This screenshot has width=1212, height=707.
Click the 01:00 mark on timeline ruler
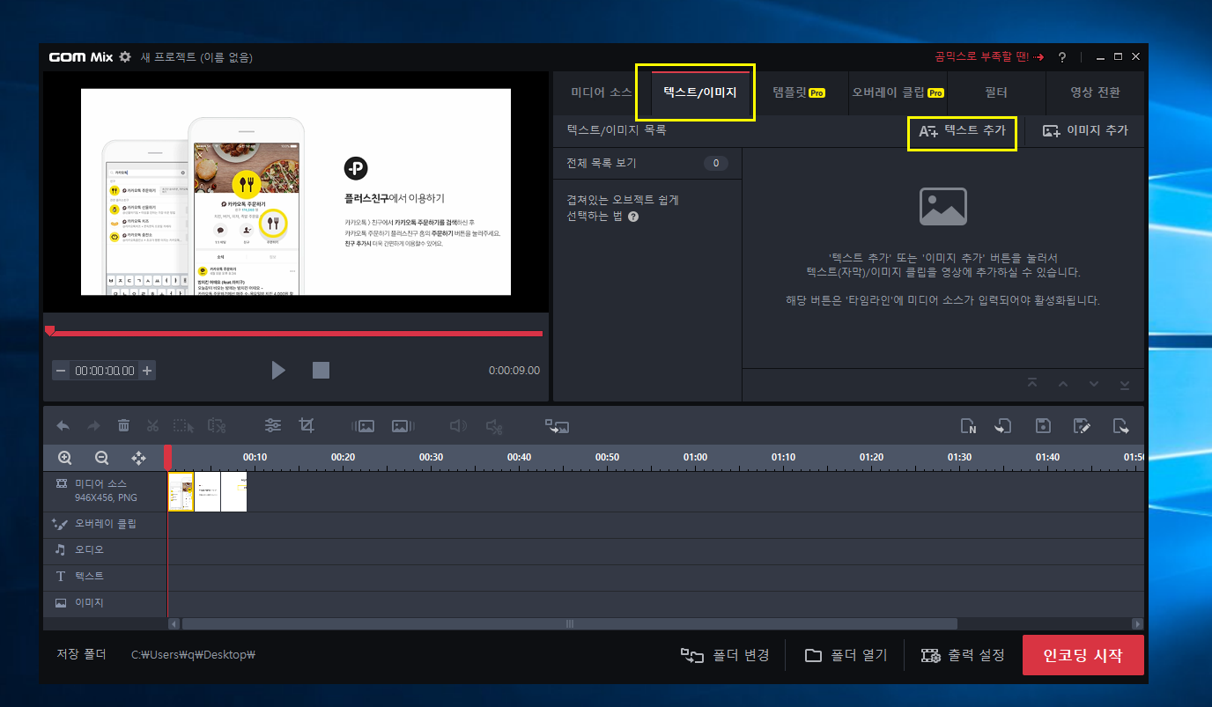pos(695,457)
